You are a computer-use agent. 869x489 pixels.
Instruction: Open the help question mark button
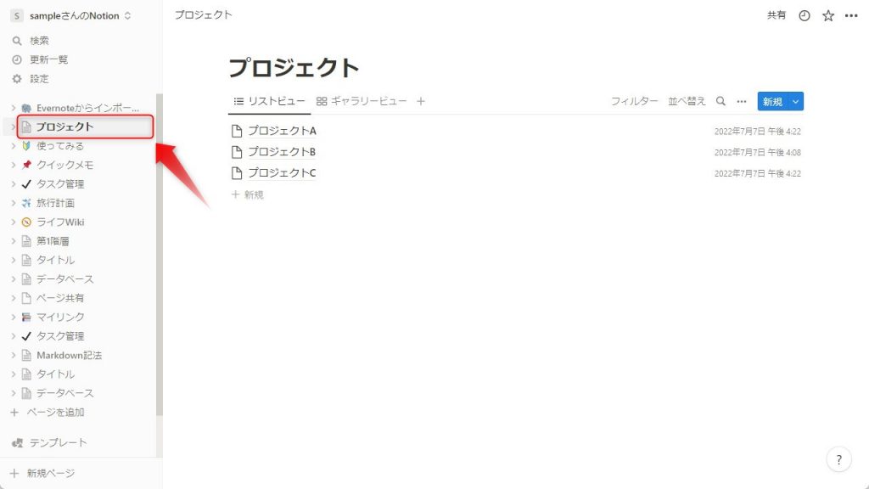[838, 459]
